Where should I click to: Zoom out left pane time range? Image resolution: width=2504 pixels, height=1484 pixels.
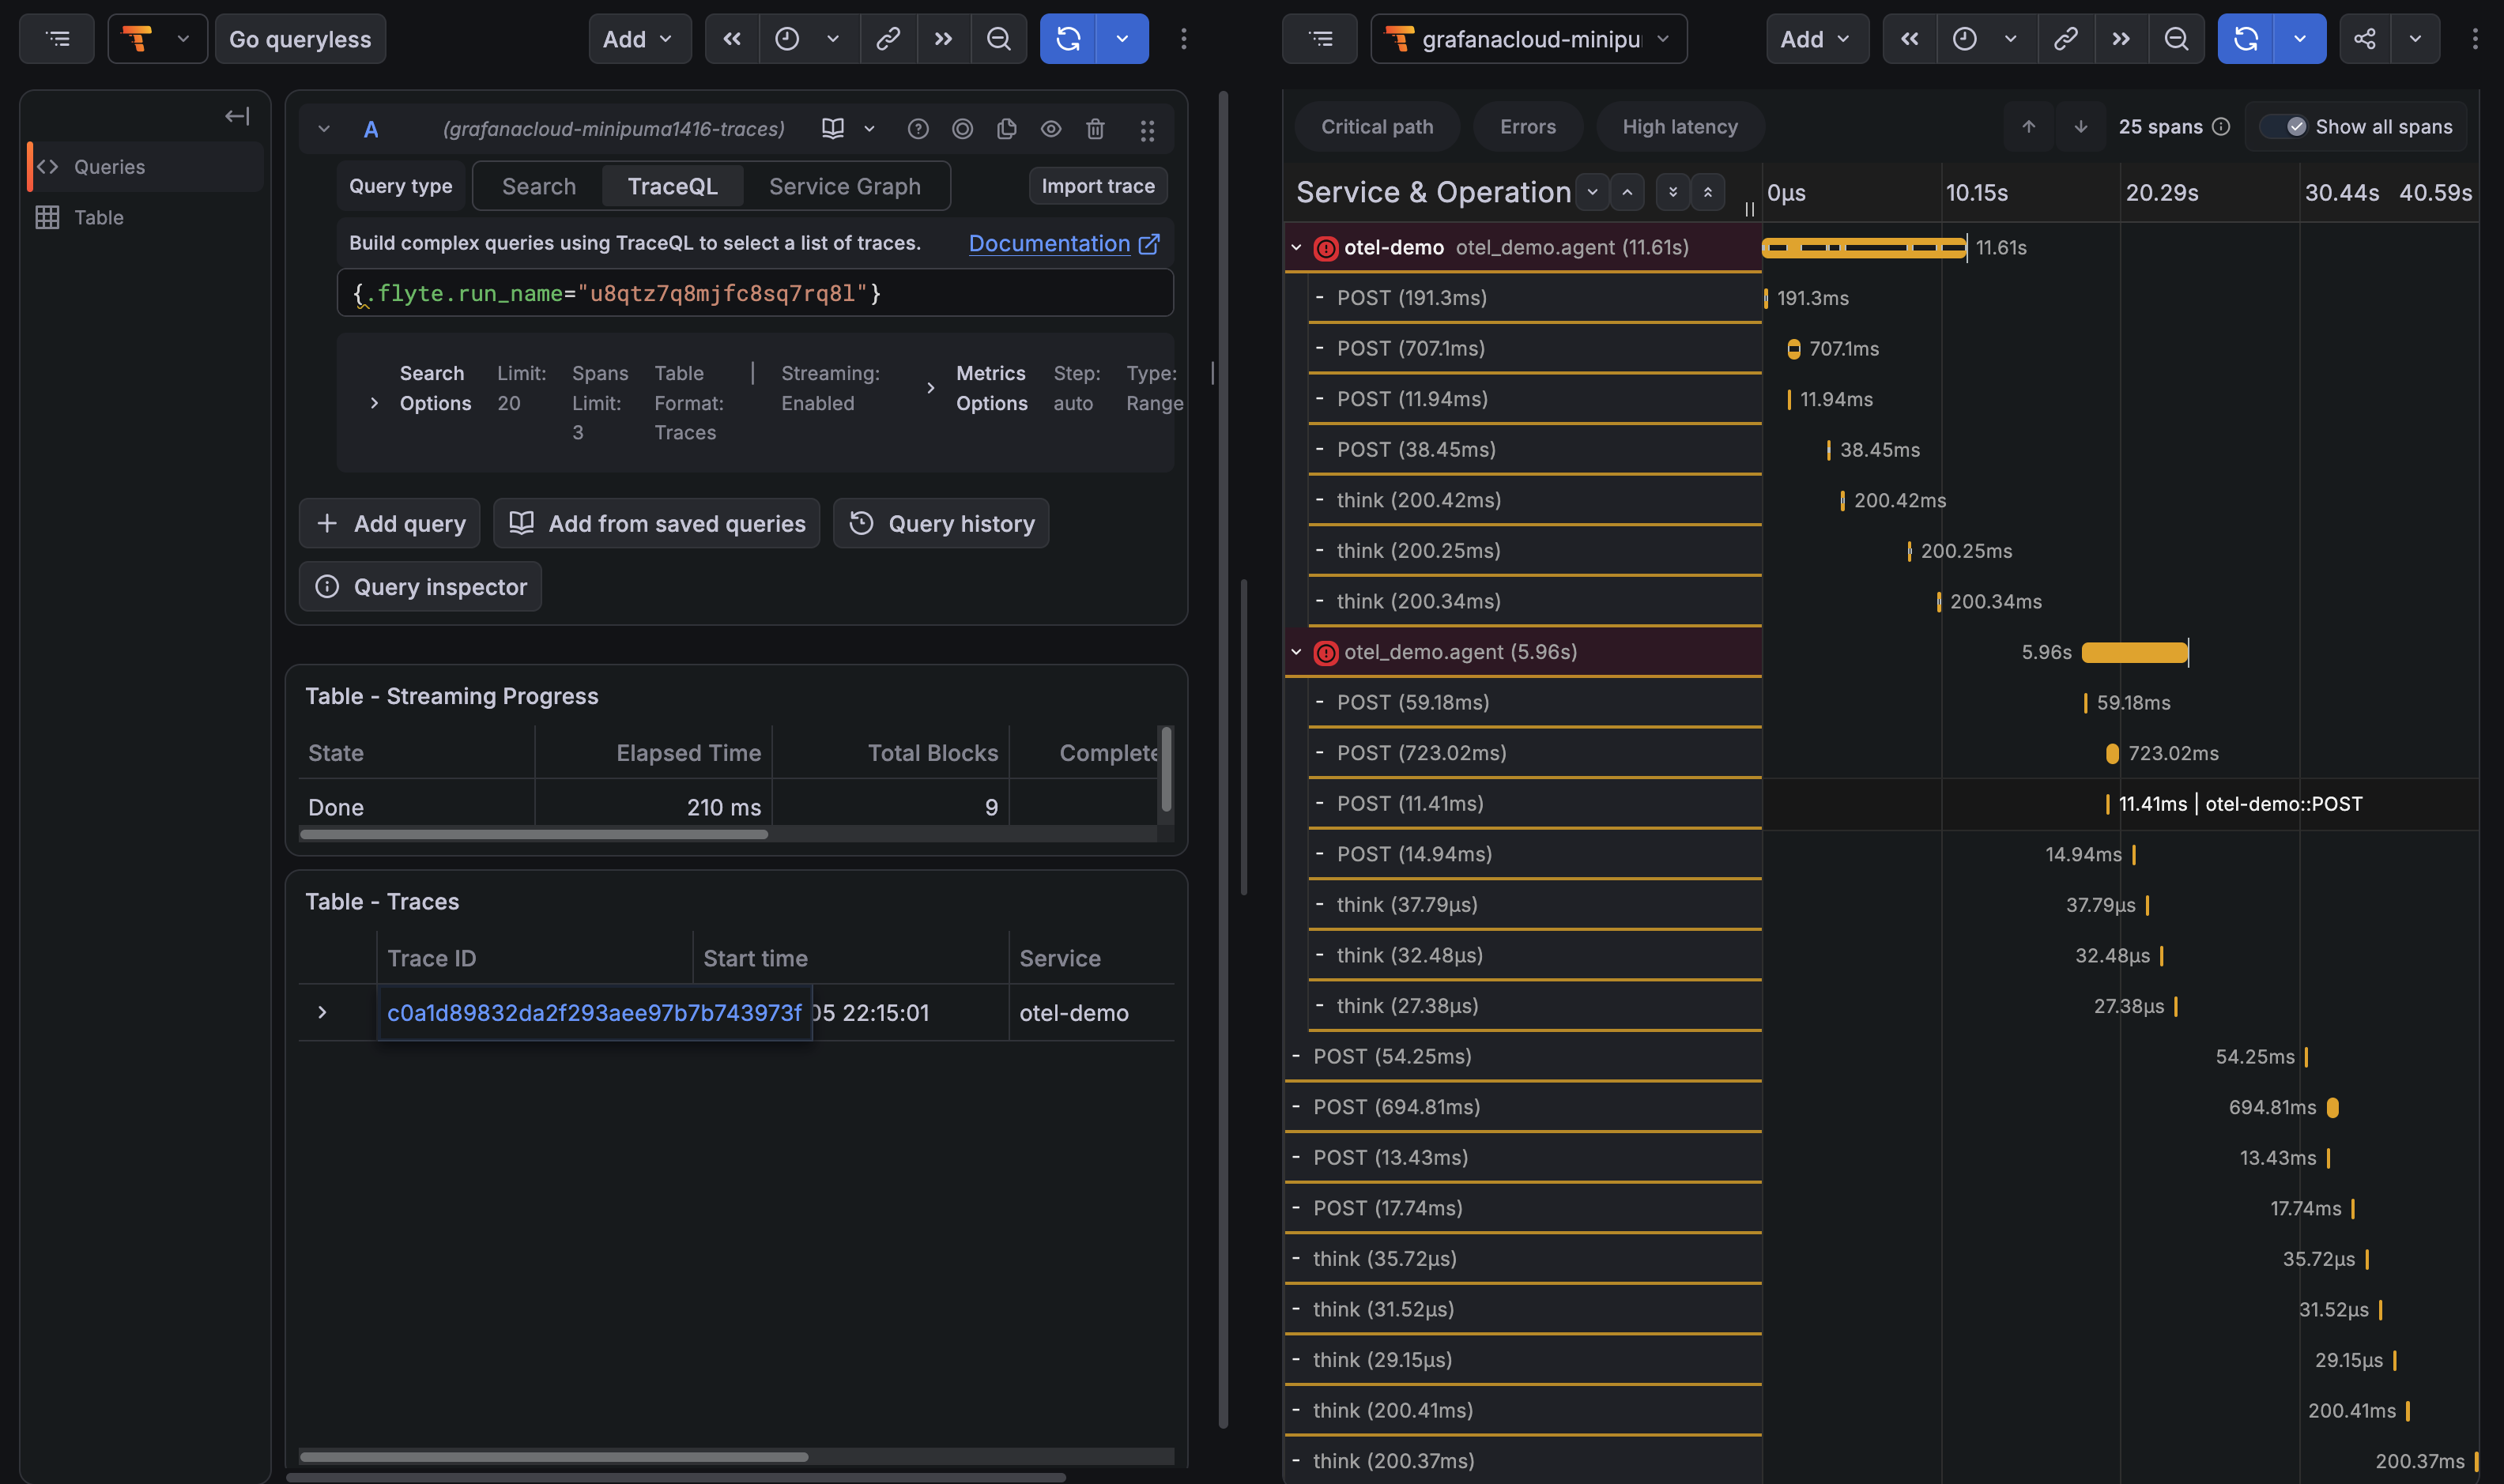[x=998, y=39]
